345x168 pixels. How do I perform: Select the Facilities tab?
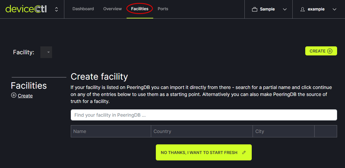[140, 9]
